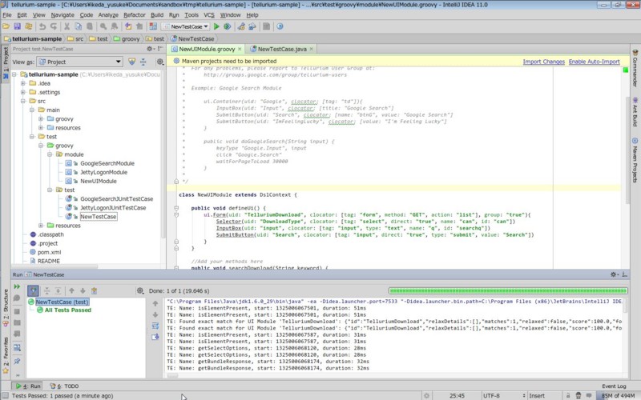Click Rerun double-arrow icon in Run panel
The image size is (641, 400).
(x=17, y=287)
